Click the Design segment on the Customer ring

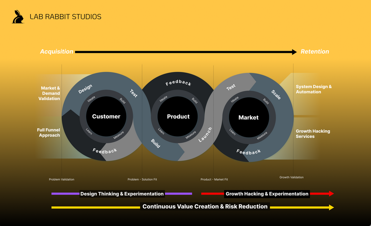[x=85, y=89]
